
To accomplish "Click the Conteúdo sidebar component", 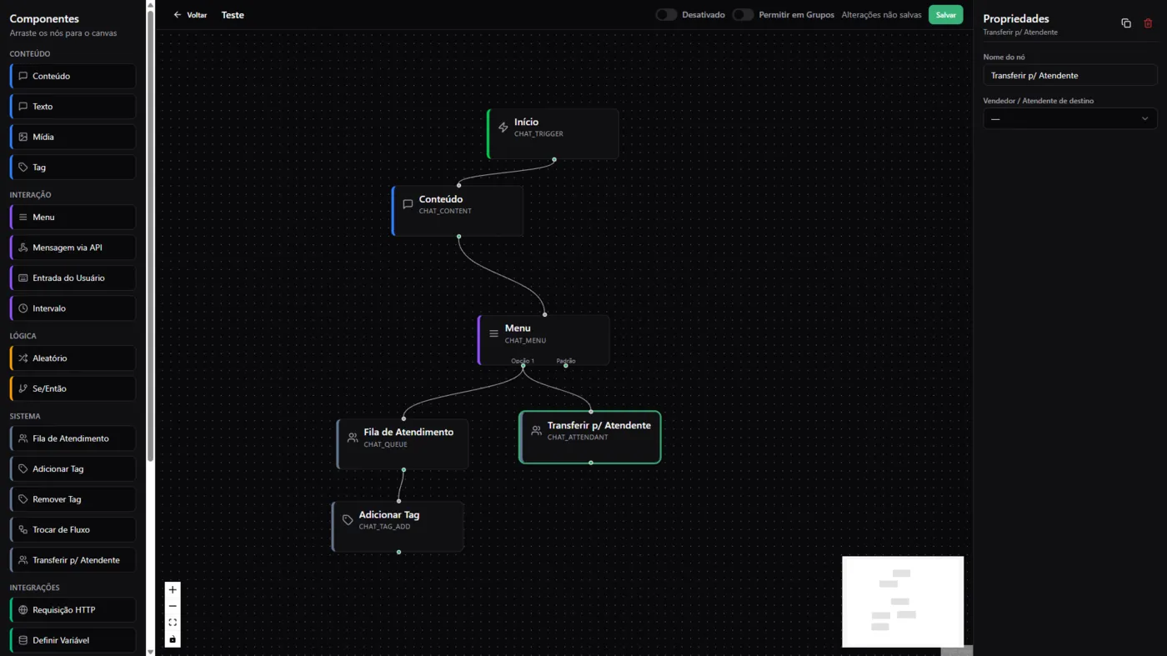I will 73,76.
